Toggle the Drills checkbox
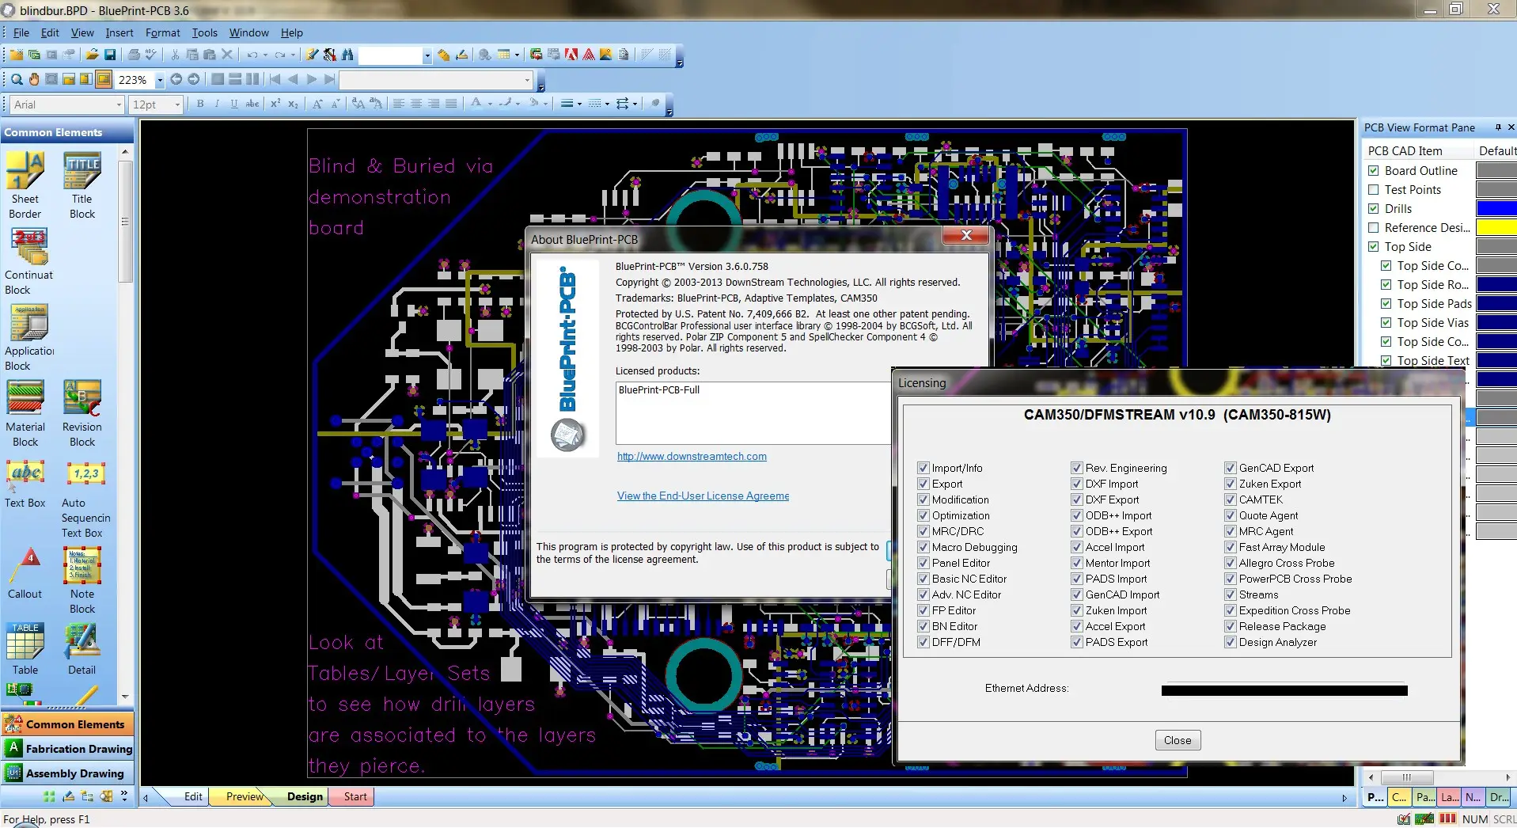 point(1374,208)
